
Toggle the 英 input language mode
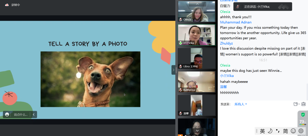pos(262,131)
